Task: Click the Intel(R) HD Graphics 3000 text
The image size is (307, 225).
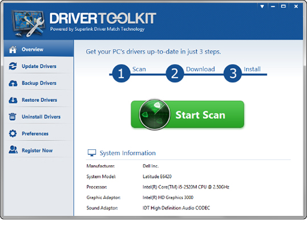Action: point(168,198)
